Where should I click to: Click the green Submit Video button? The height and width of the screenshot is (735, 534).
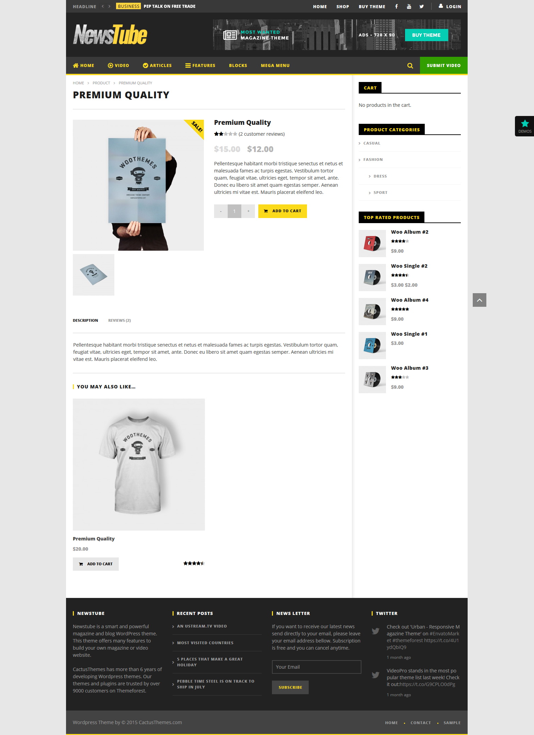pyautogui.click(x=444, y=65)
